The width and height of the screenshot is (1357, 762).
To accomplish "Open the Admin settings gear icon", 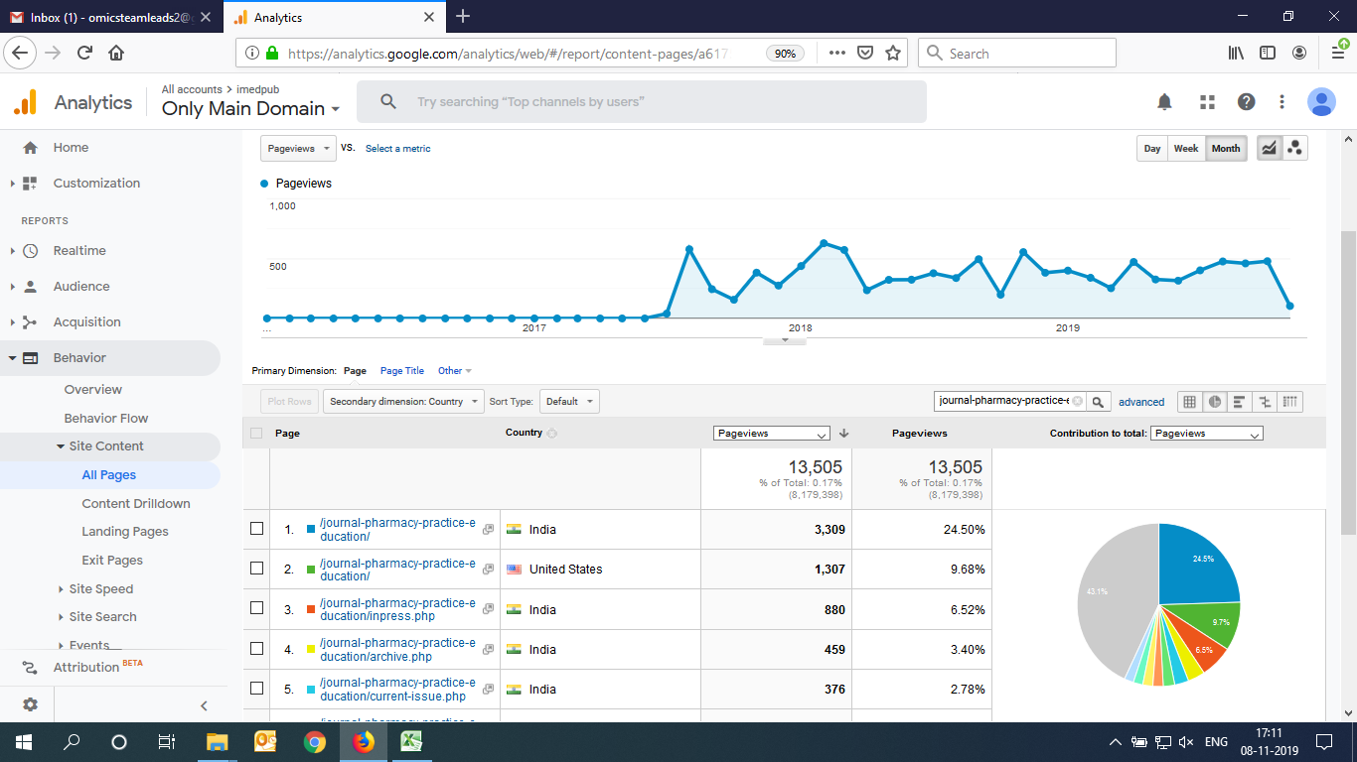I will tap(30, 704).
